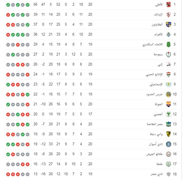Click the grey shield crest of نادي مصر
Viewport: 182px width, 180px height.
[x=168, y=174]
